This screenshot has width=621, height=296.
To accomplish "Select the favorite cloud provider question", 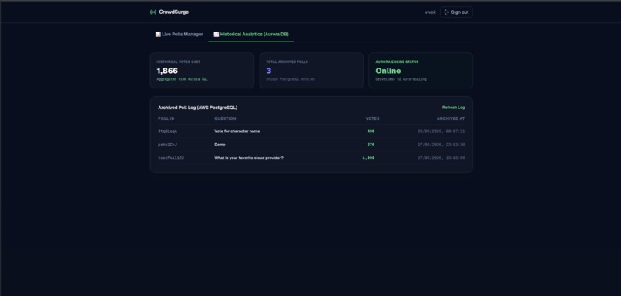I will click(249, 158).
